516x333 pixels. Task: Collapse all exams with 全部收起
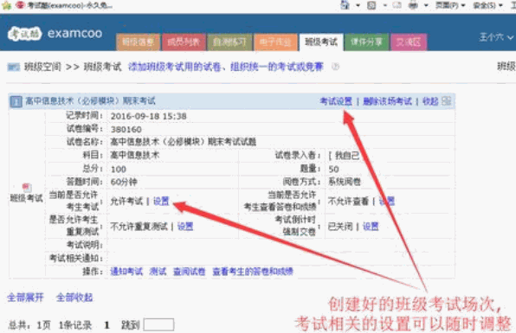tap(74, 298)
